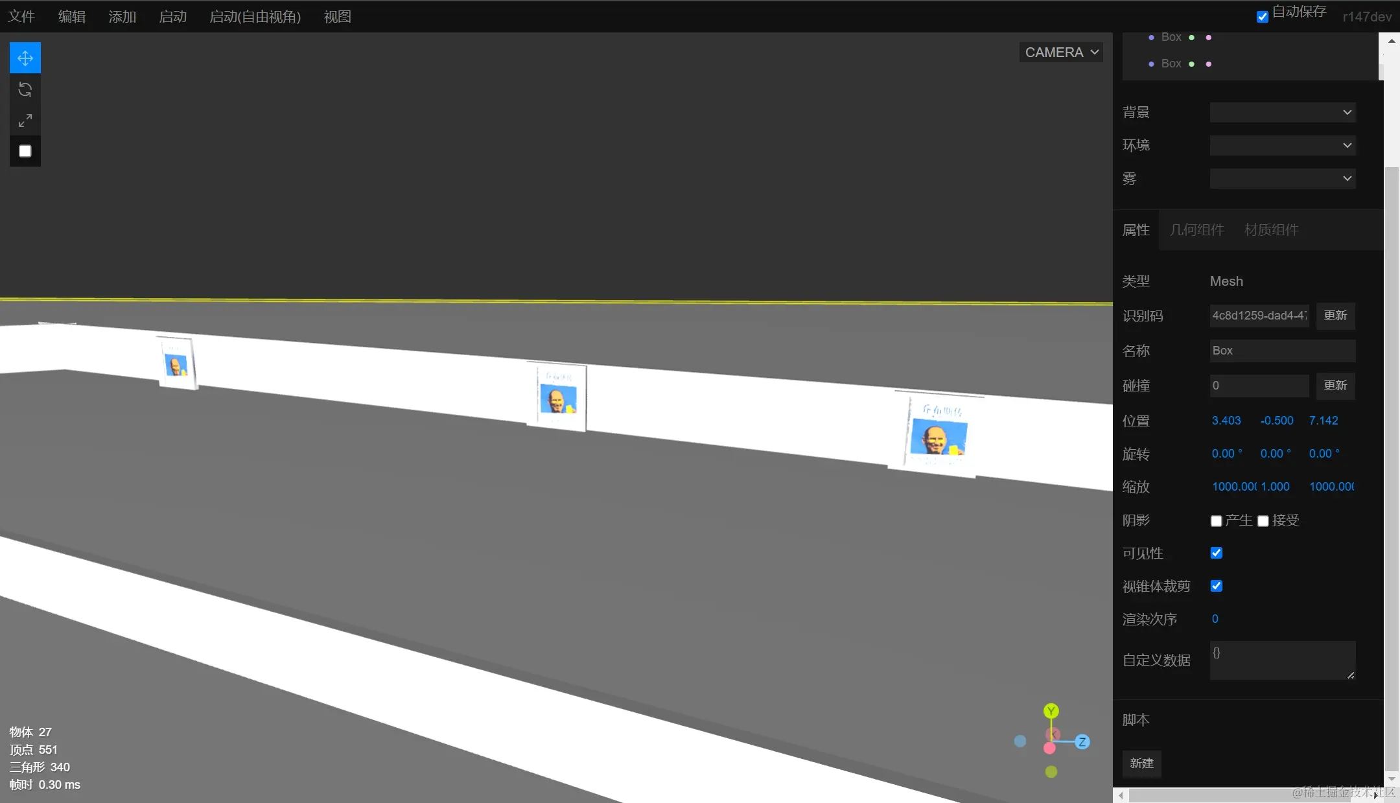Image resolution: width=1400 pixels, height=803 pixels.
Task: Enable the 产生 cast shadow checkbox
Action: (1217, 521)
